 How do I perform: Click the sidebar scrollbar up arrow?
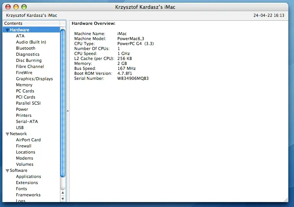[x=63, y=193]
